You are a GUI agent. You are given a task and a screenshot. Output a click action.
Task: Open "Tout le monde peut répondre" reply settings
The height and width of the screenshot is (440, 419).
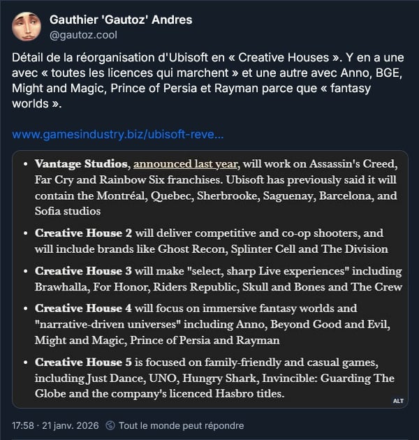(181, 425)
